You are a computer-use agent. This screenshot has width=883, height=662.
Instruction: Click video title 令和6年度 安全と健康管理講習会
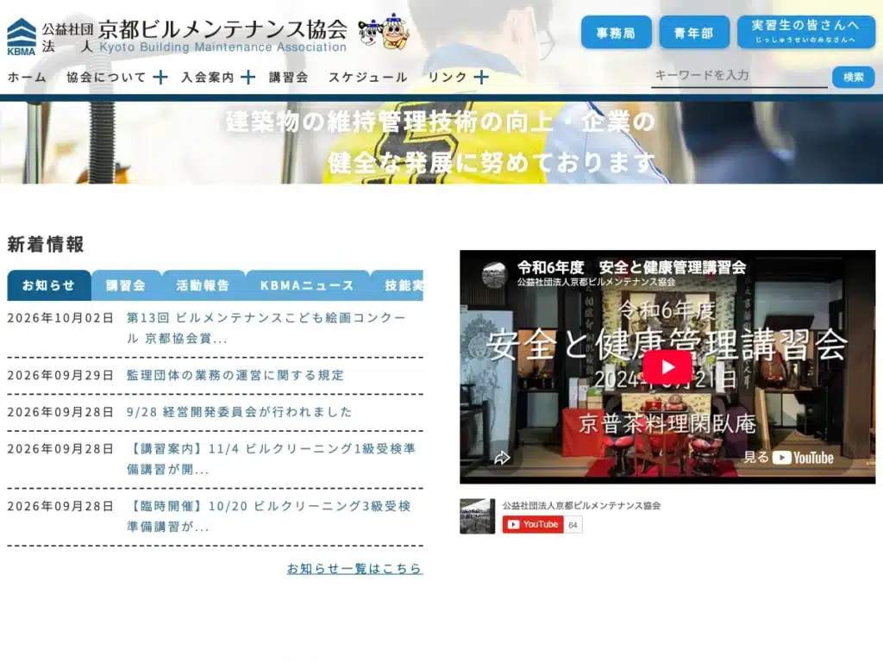631,267
